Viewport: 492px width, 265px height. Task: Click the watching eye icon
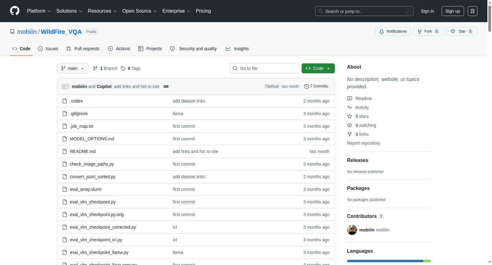coord(350,125)
